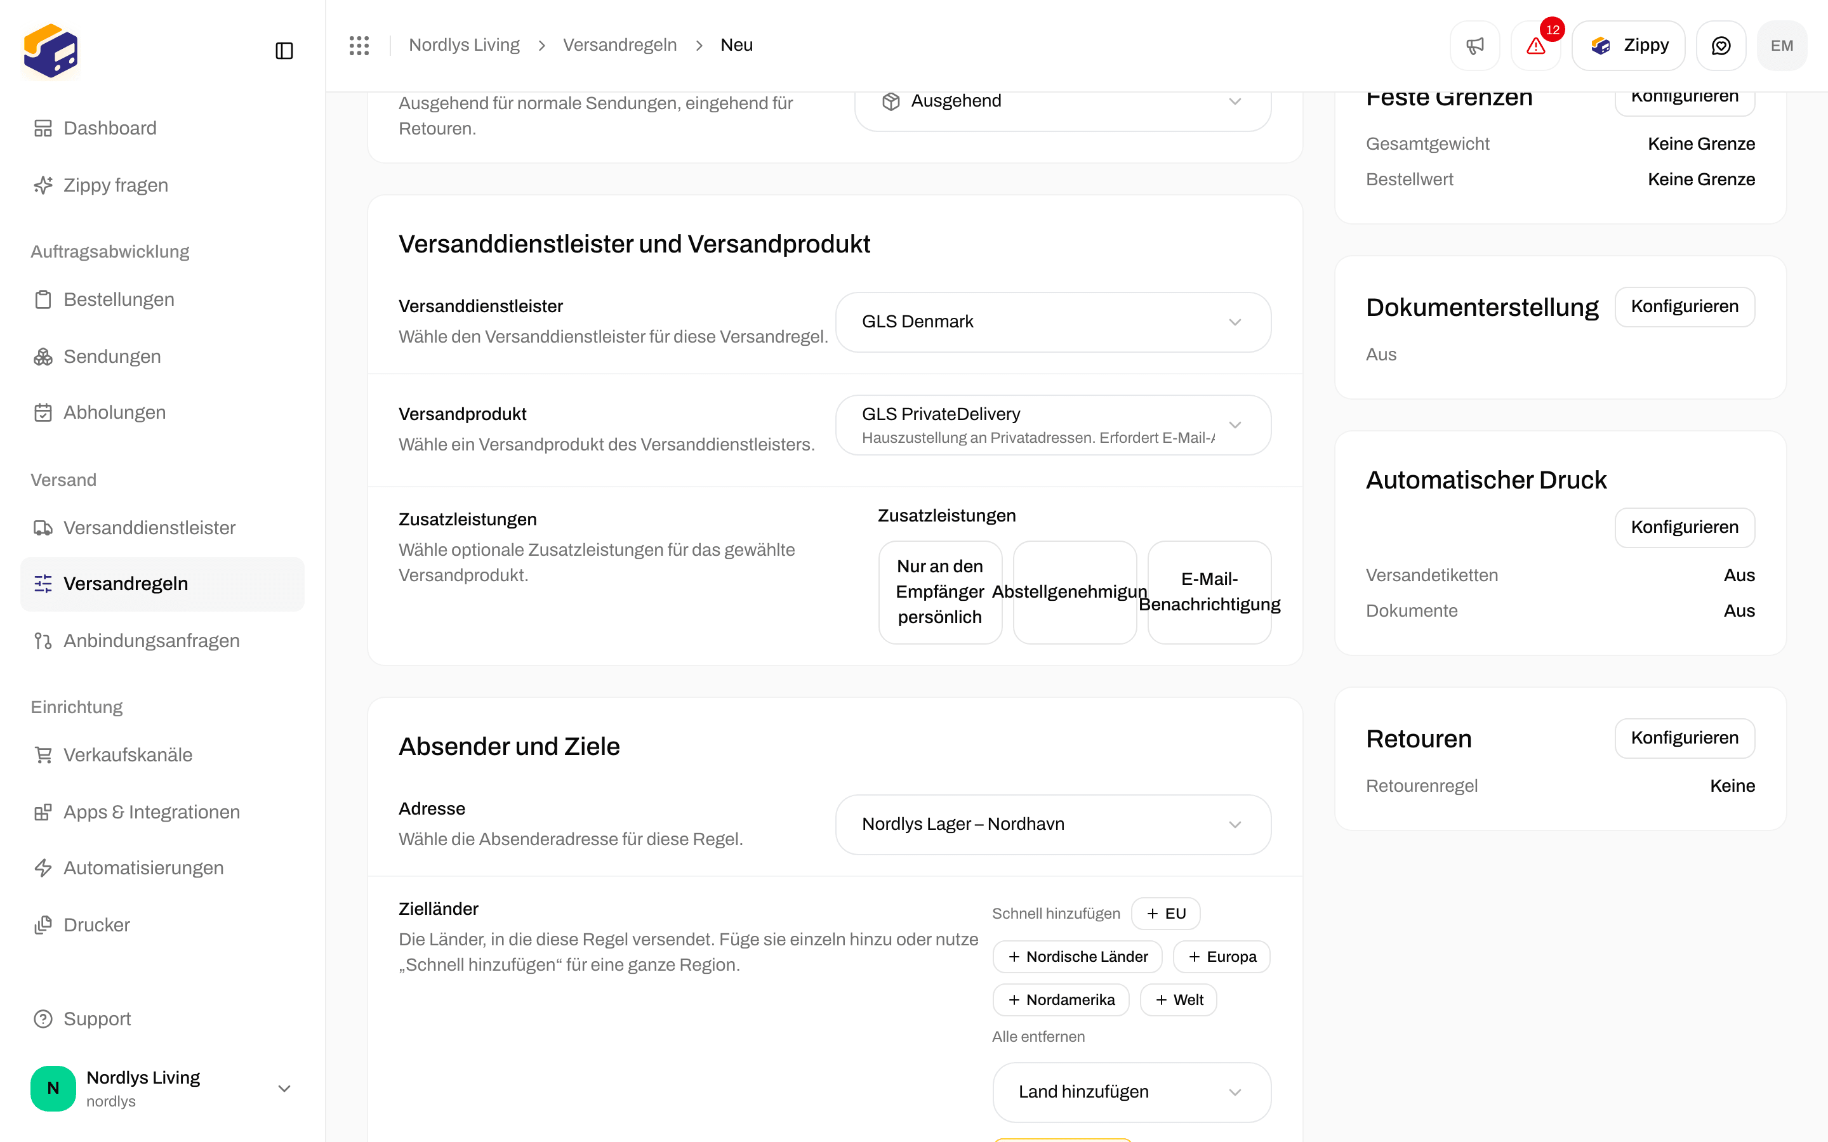Collapse the sidebar with the panel icon
The width and height of the screenshot is (1828, 1142).
tap(284, 51)
